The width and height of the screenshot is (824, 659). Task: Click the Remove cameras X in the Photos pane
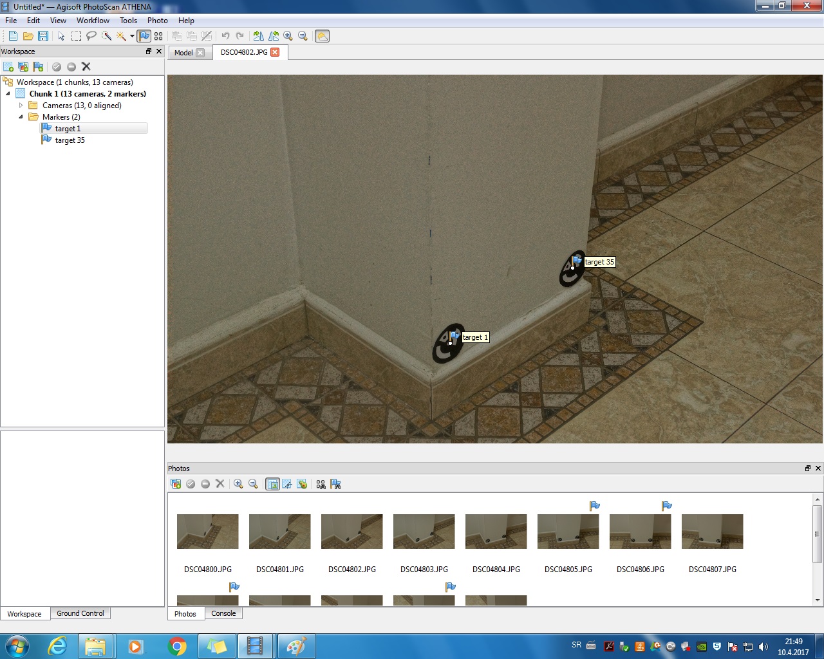pos(220,484)
